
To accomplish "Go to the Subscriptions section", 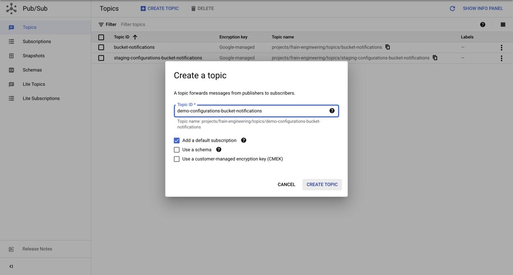I will click(37, 41).
